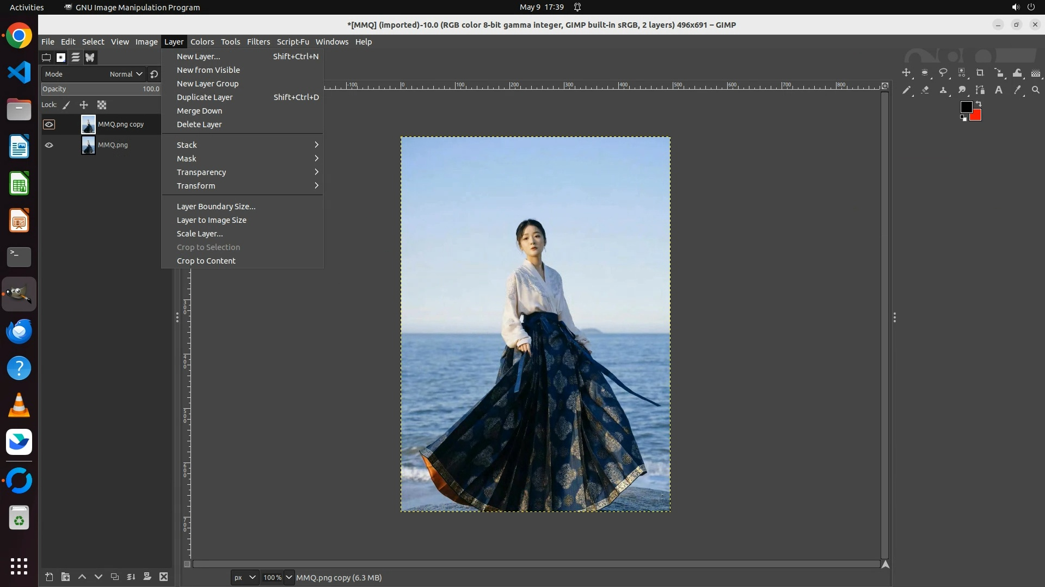This screenshot has width=1045, height=587.
Task: Choose Merge Down from Layer menu
Action: 199,111
